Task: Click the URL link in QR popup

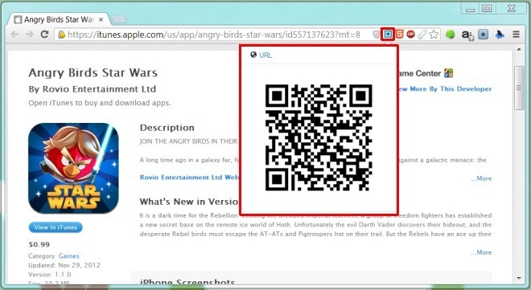Action: click(x=265, y=55)
